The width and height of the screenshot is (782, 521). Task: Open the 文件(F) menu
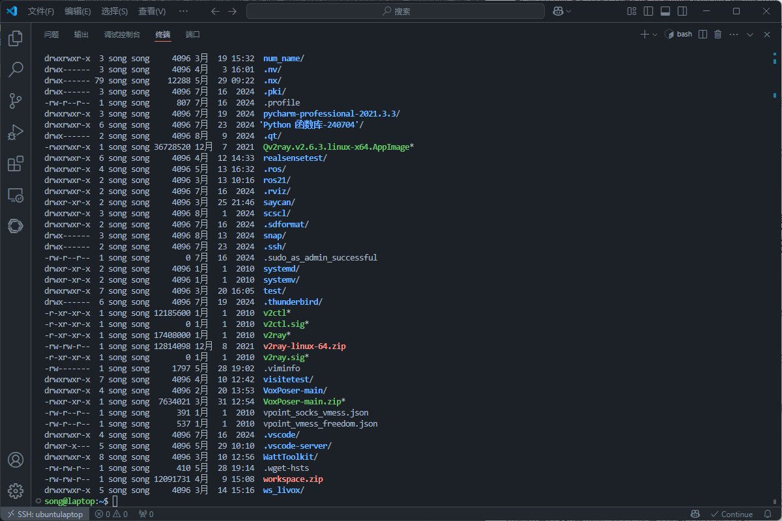click(41, 11)
